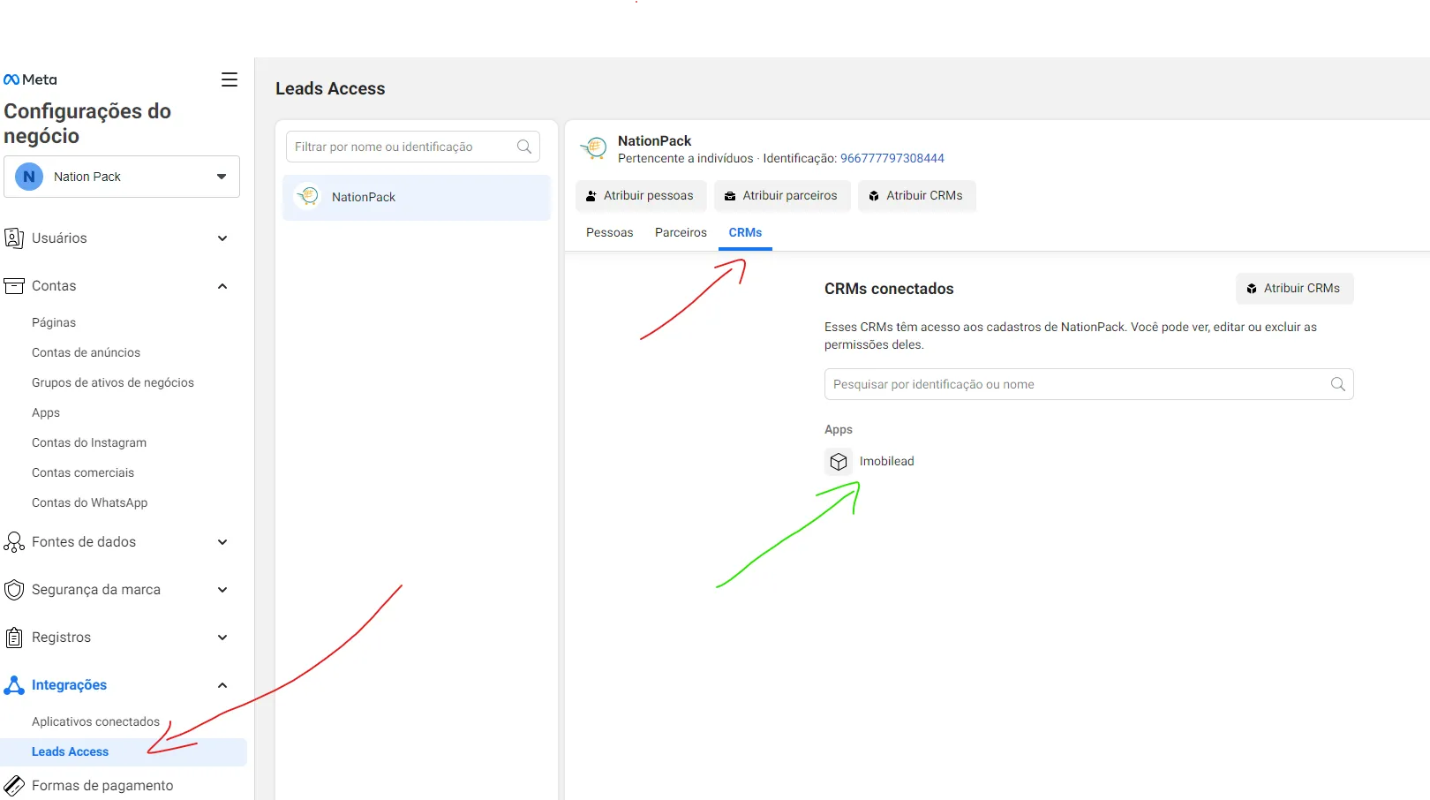This screenshot has width=1430, height=800.
Task: Collapse the Integrações section chevron
Action: (x=222, y=685)
